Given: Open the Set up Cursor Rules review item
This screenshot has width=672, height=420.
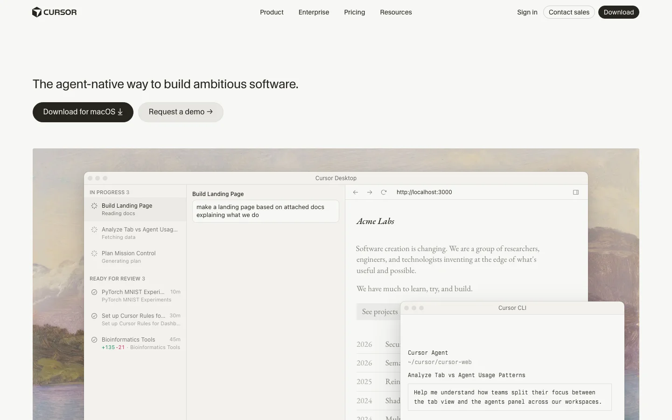Looking at the screenshot, I should tap(135, 319).
